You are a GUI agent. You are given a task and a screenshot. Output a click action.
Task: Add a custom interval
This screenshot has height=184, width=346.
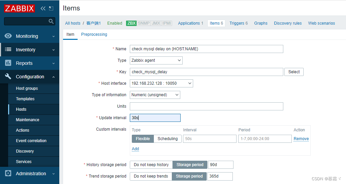pos(135,149)
